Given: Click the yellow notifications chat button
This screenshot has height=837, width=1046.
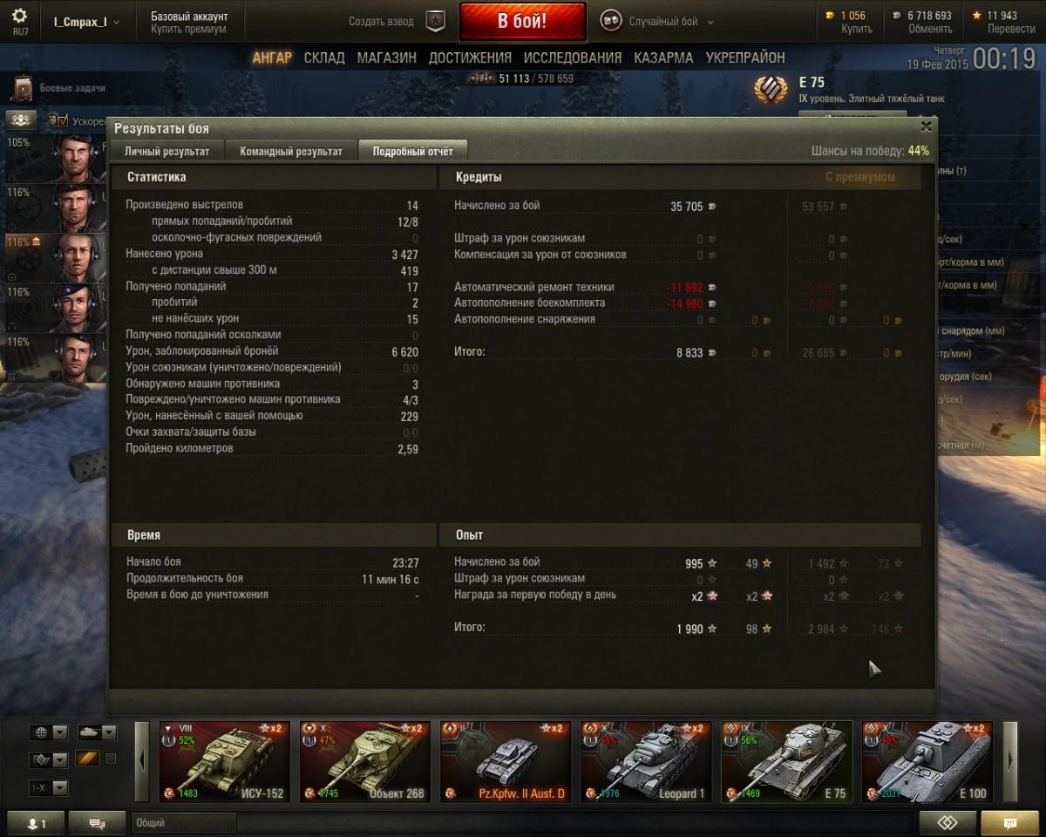Looking at the screenshot, I should point(1009,823).
